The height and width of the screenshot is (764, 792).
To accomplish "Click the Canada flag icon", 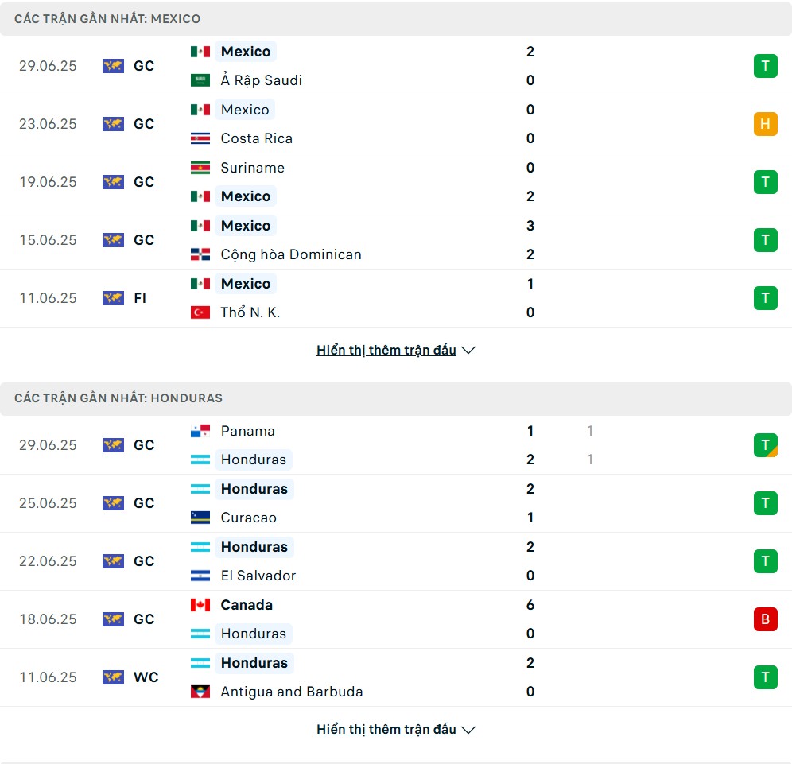I will pyautogui.click(x=200, y=606).
